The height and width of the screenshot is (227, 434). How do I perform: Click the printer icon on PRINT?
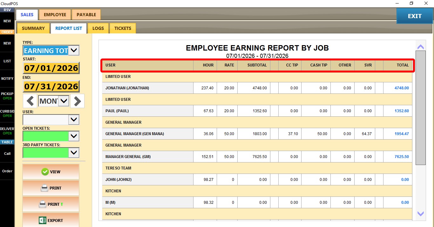click(44, 188)
